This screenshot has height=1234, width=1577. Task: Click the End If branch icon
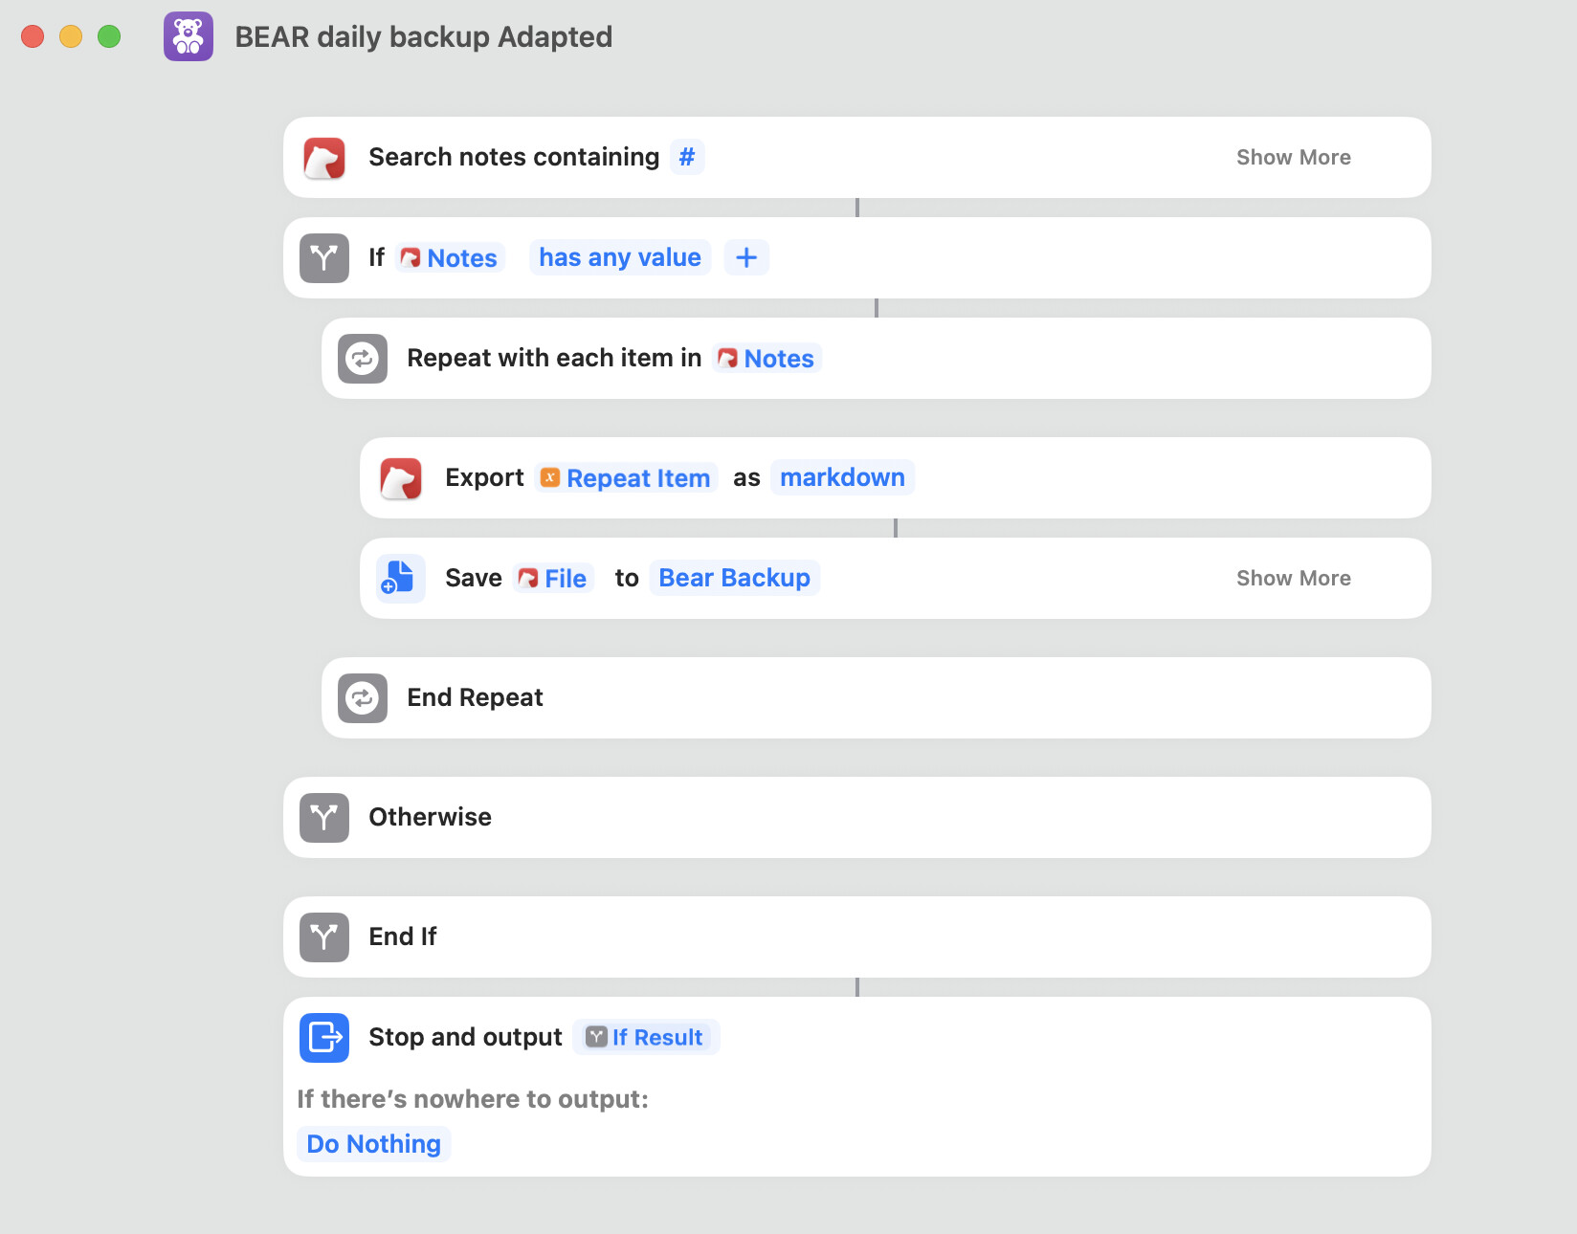[324, 937]
